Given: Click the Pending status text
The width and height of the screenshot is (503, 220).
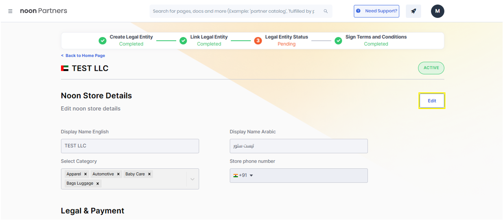Looking at the screenshot, I should [x=286, y=44].
